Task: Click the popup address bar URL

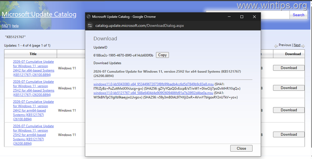Action: pos(140,26)
